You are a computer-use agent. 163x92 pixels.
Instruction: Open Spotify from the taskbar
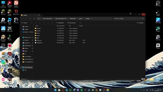coord(81,90)
